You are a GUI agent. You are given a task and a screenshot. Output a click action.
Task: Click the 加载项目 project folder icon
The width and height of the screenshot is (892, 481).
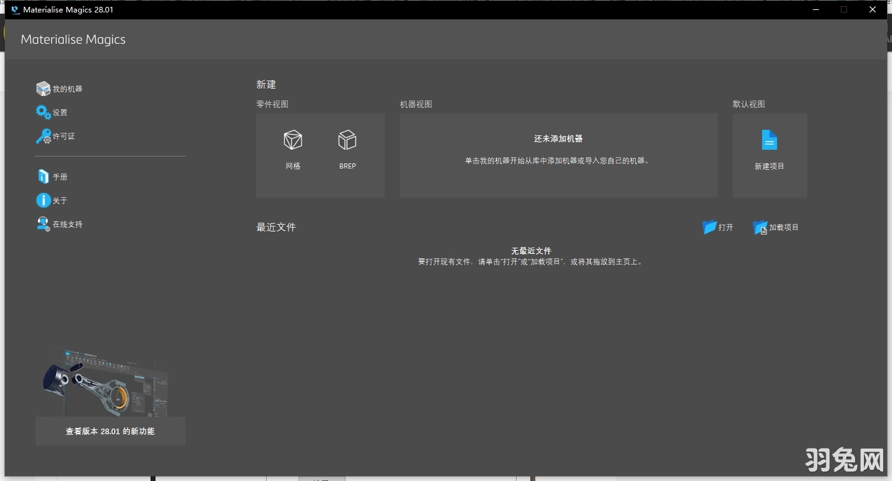[760, 227]
